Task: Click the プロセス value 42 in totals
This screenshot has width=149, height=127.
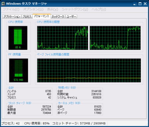Action: [50, 97]
